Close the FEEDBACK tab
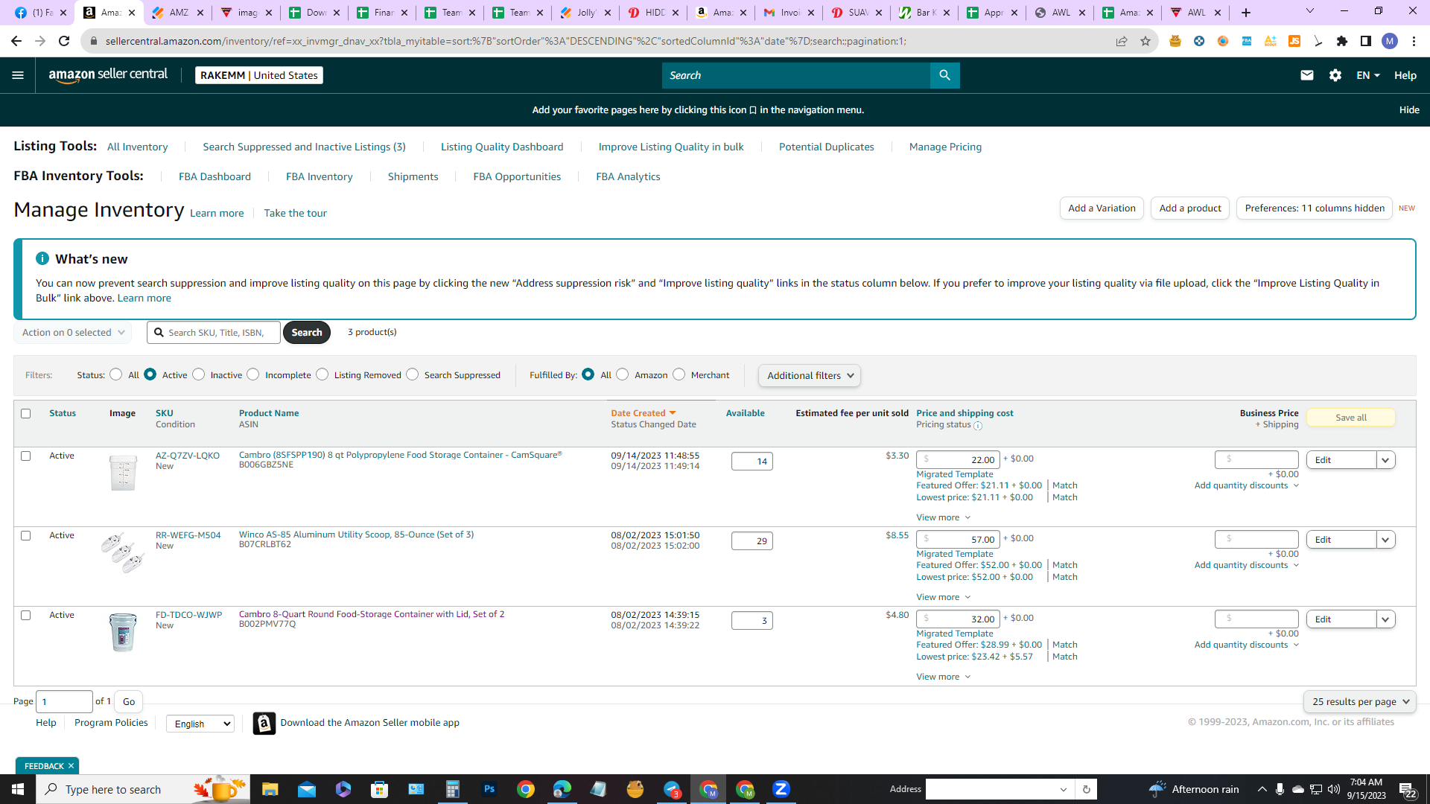The width and height of the screenshot is (1430, 804). [71, 766]
